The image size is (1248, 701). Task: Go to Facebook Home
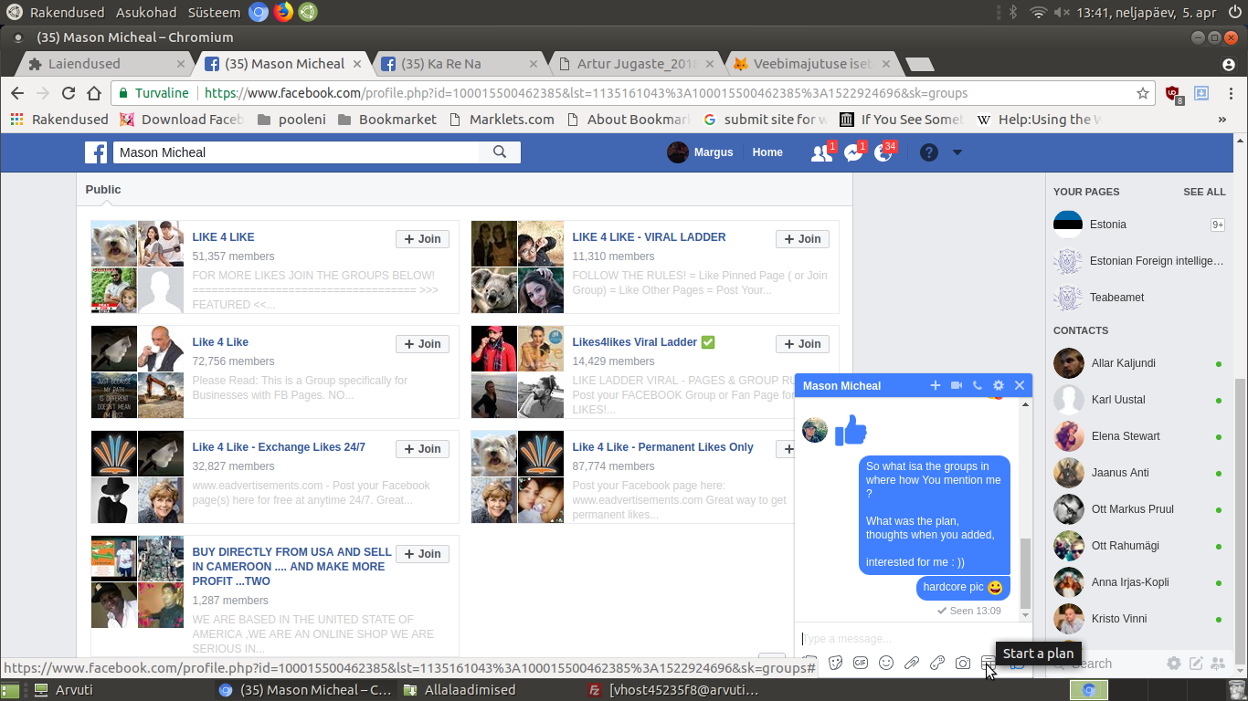point(767,152)
